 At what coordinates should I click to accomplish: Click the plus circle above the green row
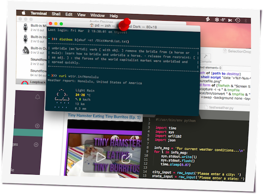pos(37,126)
